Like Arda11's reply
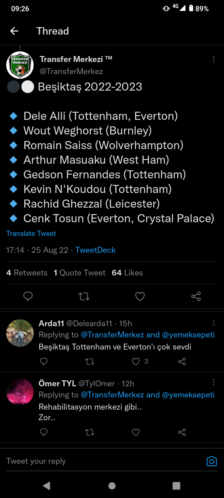This screenshot has height=498, width=224. [136, 361]
